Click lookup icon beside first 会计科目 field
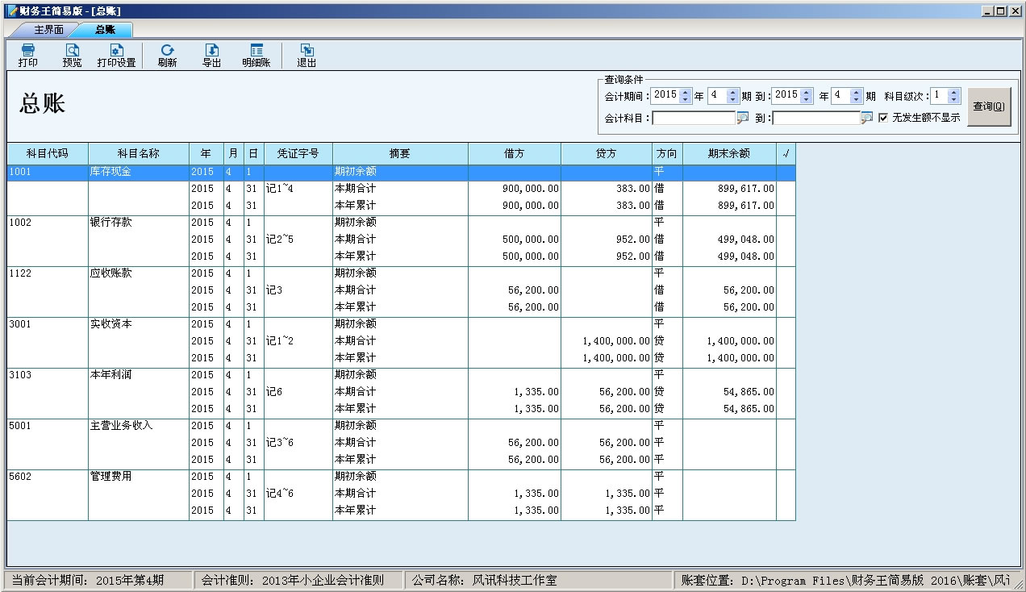 click(742, 118)
